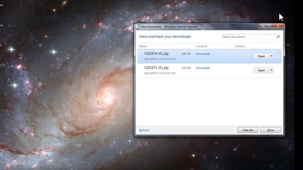Click the Location column header

[x=201, y=46]
